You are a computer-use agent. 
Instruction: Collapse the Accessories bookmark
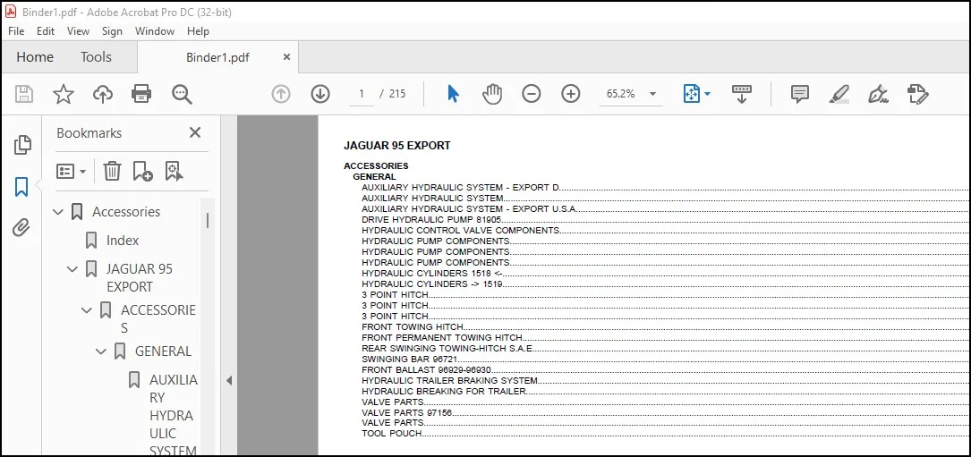point(58,212)
